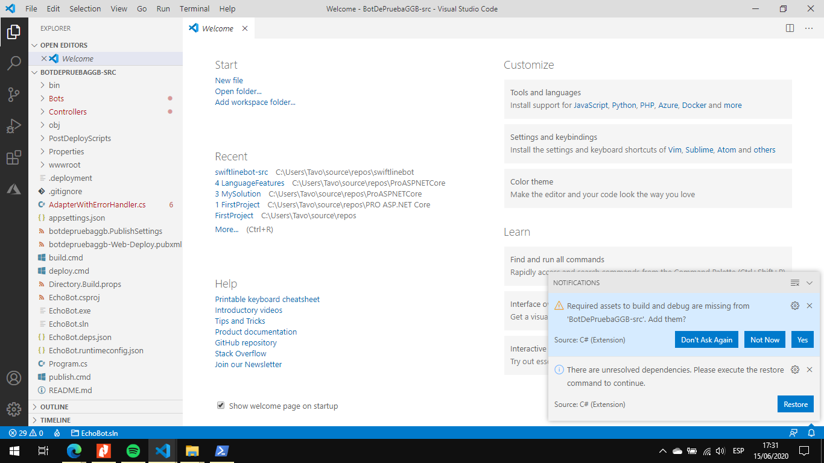The image size is (824, 463).
Task: Open appsettings.json in explorer
Action: tap(105, 218)
